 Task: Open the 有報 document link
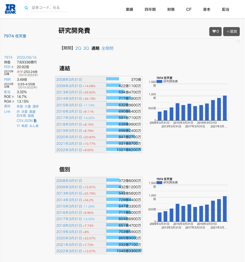coord(20,107)
